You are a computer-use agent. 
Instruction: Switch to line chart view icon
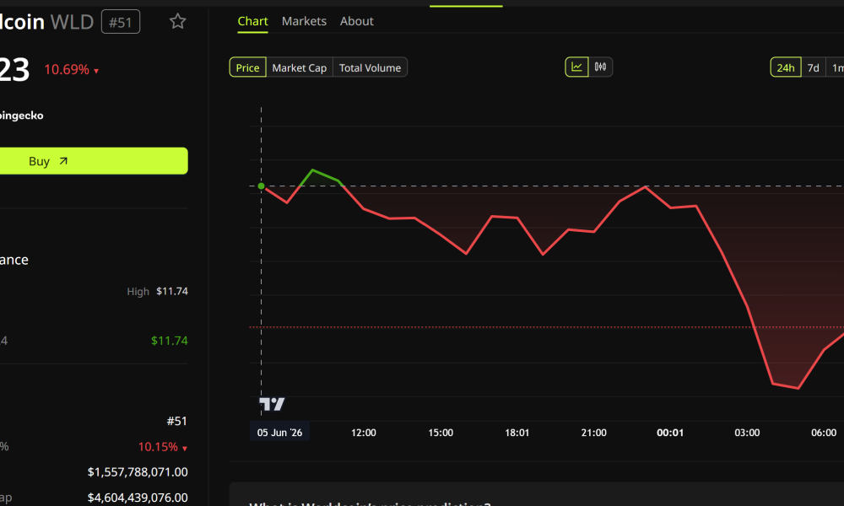[576, 67]
